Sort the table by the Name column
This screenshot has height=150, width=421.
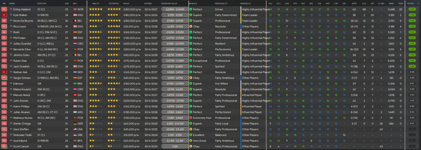click(x=12, y=3)
